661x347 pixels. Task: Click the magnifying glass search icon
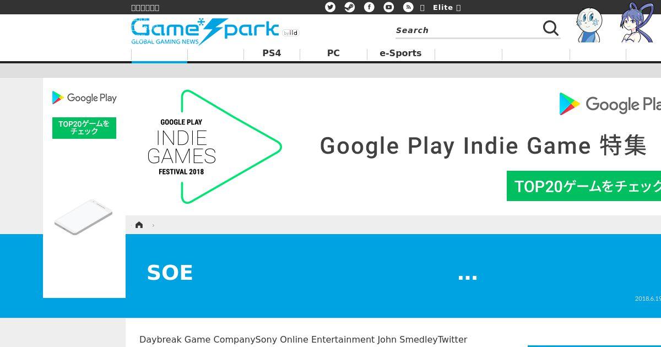coord(551,28)
